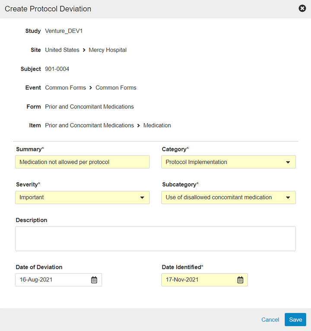Viewport: 311px width, 331px height.
Task: Open the Date Identified calendar picker
Action: (241, 280)
